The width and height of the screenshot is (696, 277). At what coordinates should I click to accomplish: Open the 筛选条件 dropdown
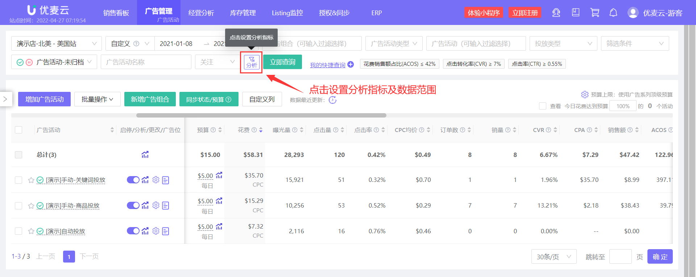pyautogui.click(x=635, y=43)
